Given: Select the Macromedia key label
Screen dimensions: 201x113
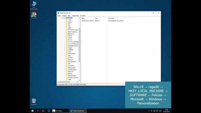Looking at the screenshot, I should pyautogui.click(x=72, y=68).
